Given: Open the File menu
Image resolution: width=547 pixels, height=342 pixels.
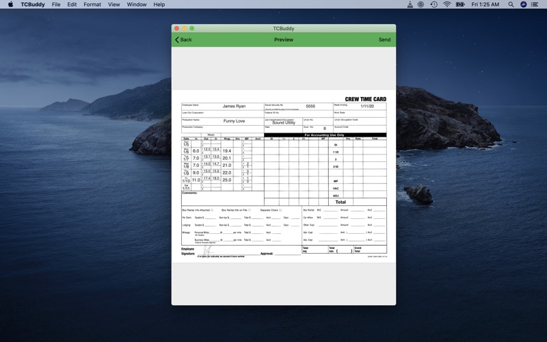Looking at the screenshot, I should (56, 5).
